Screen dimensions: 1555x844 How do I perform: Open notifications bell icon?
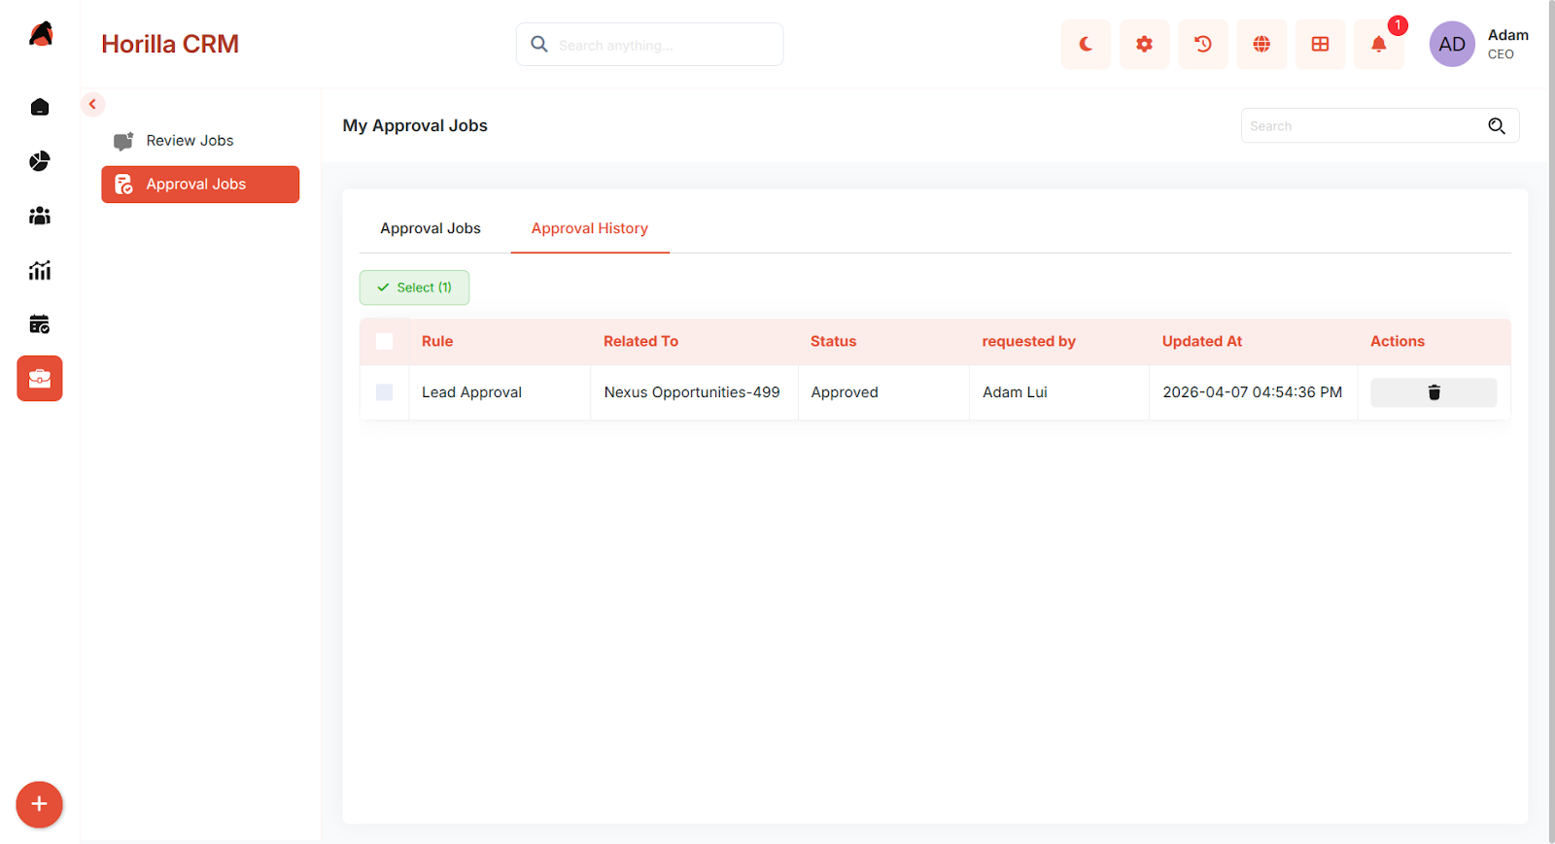[1379, 45]
